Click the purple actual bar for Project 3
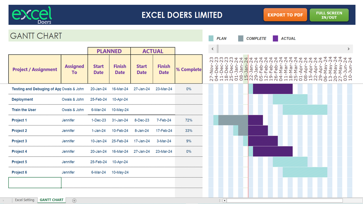The height and width of the screenshot is (204, 363). point(263,141)
